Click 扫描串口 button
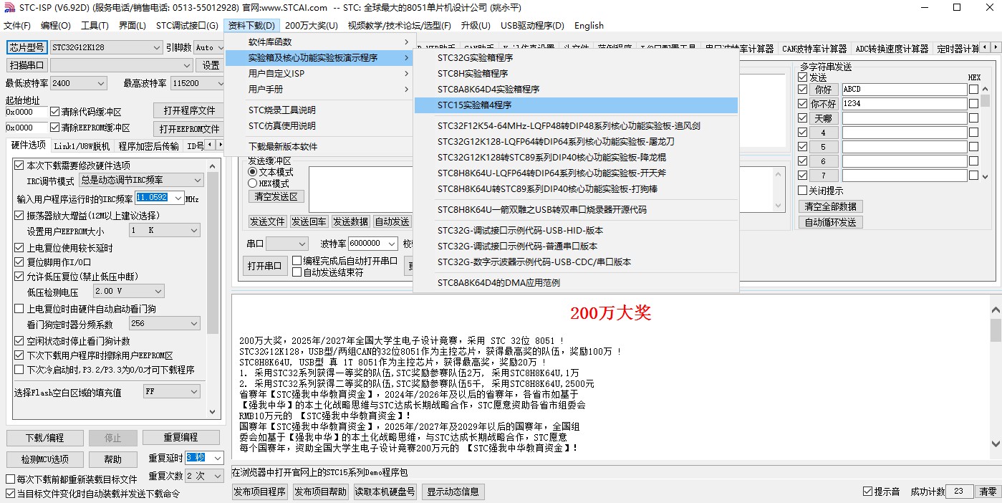The image size is (1002, 503). click(x=27, y=65)
